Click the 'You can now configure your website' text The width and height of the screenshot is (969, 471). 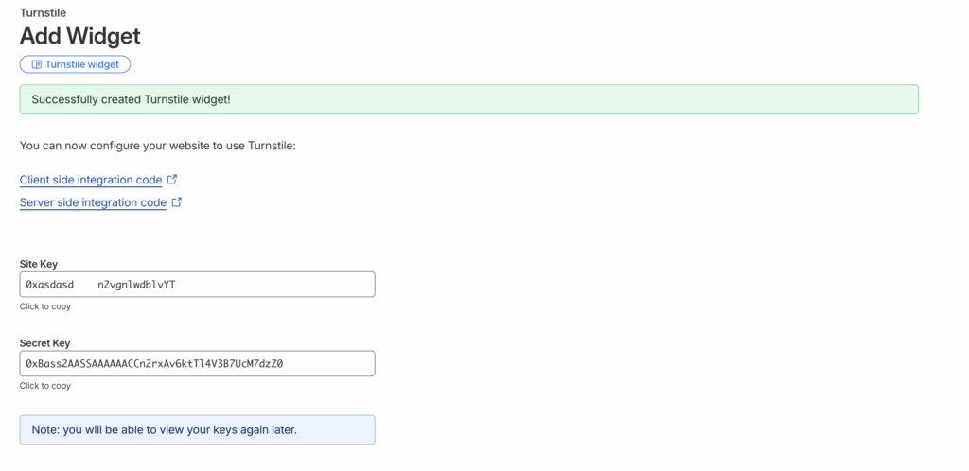tap(158, 146)
